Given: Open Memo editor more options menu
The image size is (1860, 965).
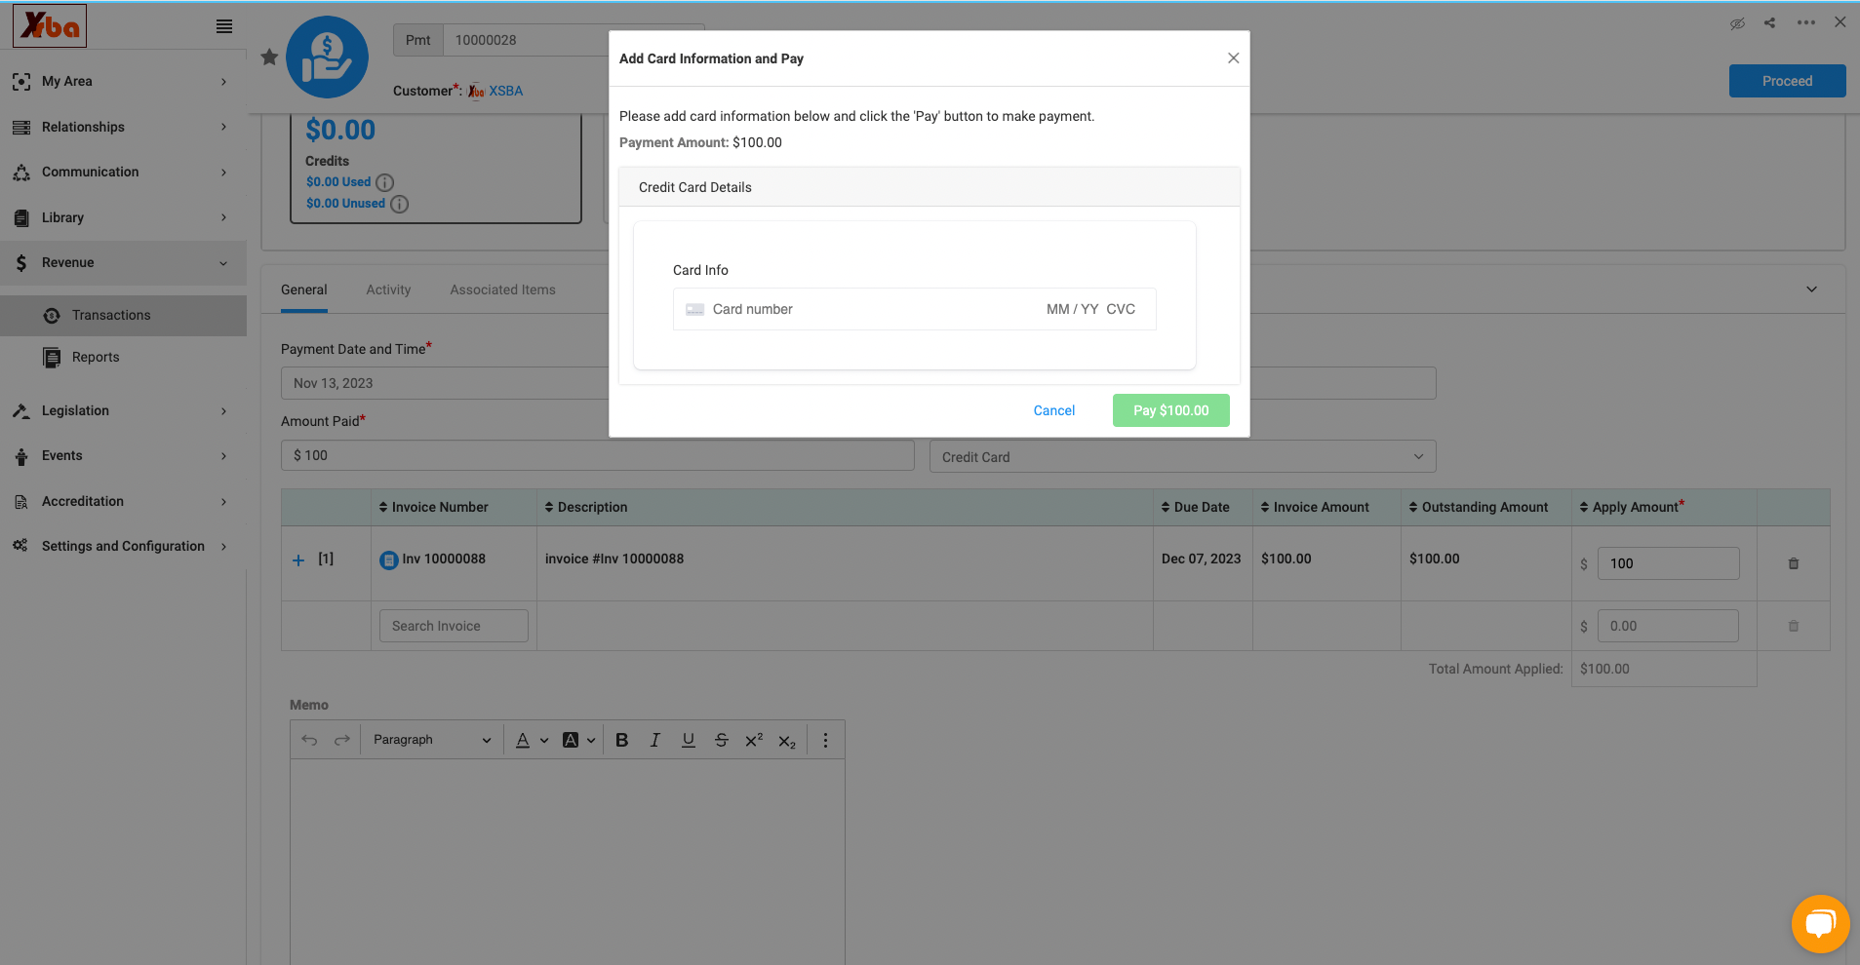Looking at the screenshot, I should pos(825,740).
